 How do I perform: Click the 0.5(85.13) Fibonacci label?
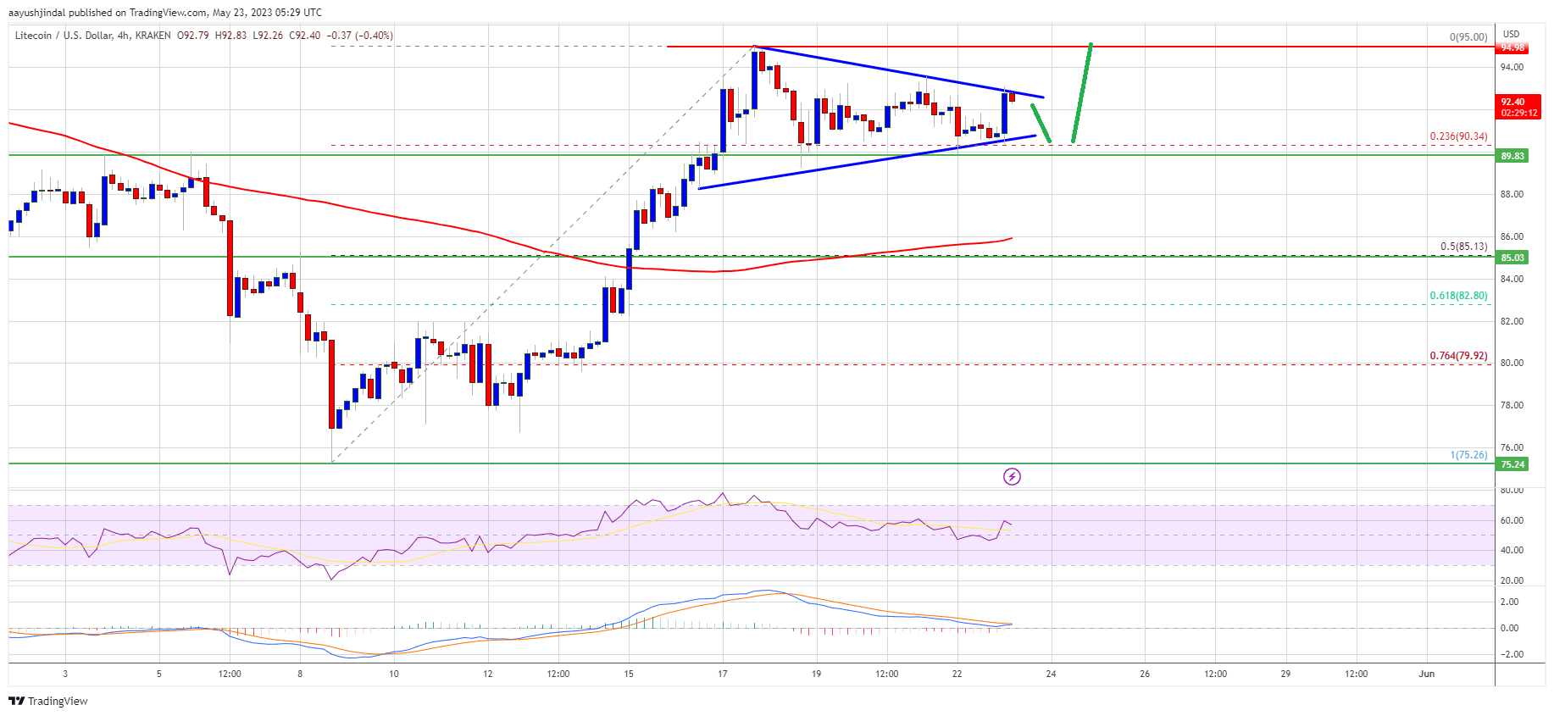(x=1463, y=247)
